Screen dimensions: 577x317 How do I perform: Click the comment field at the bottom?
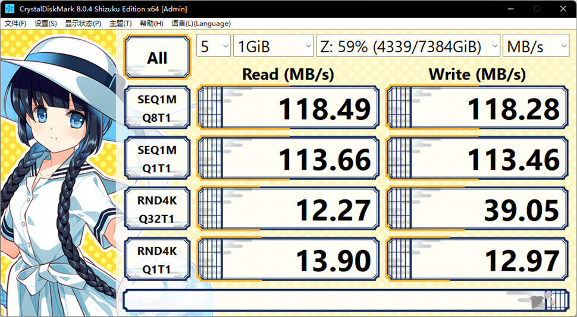(x=346, y=300)
